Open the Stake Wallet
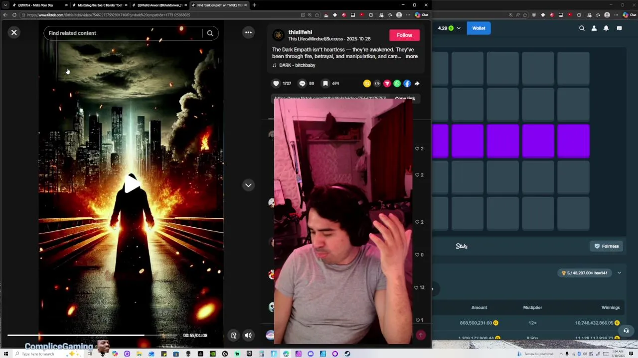The width and height of the screenshot is (638, 358). point(478,28)
